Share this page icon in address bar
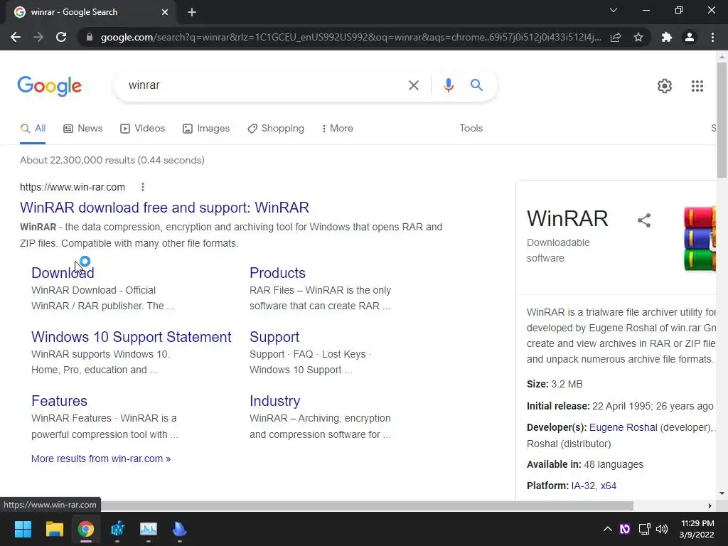Image resolution: width=728 pixels, height=546 pixels. 616,37
